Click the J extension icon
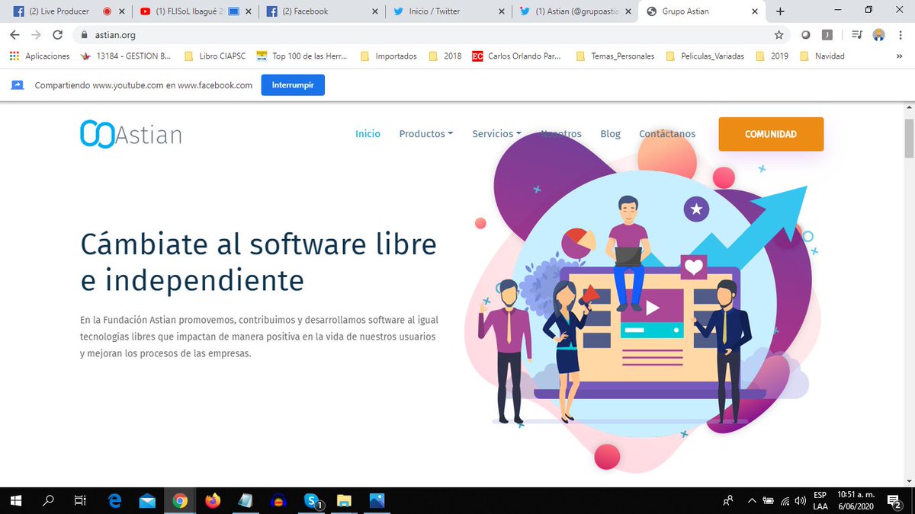The height and width of the screenshot is (514, 915). click(x=827, y=35)
